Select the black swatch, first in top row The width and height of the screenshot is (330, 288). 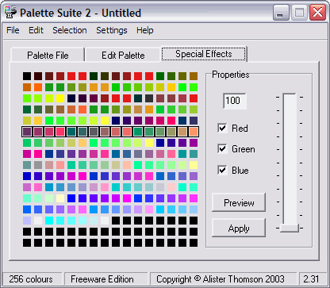click(27, 76)
